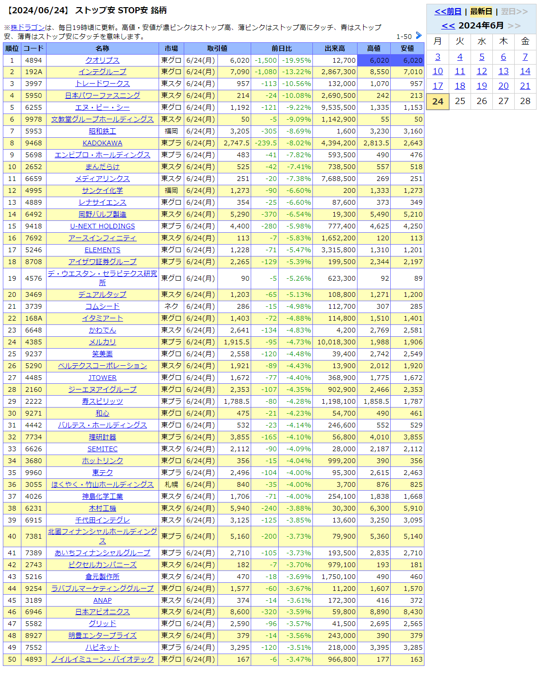The width and height of the screenshot is (537, 674).
Task: Open the クオリプス stock link
Action: pyautogui.click(x=103, y=60)
